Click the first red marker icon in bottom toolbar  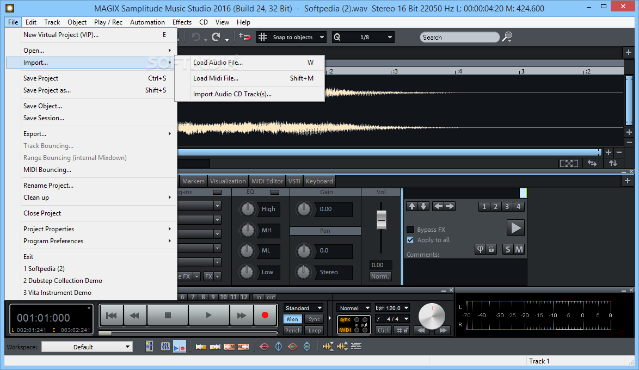[264, 347]
